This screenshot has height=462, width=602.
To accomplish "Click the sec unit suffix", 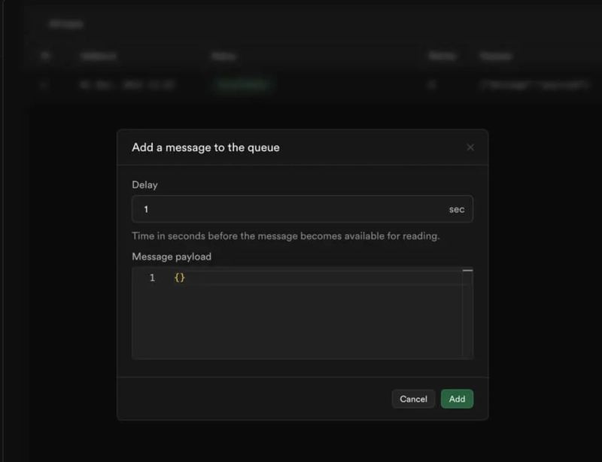I will click(457, 209).
